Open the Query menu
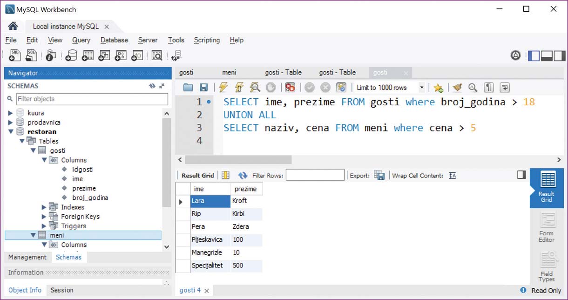Screen dimensions: 568x300 (81, 40)
